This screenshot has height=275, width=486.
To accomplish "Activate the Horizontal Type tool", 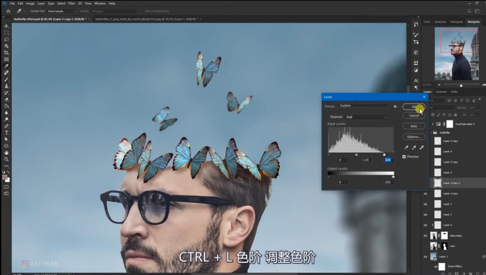I will click(x=7, y=132).
